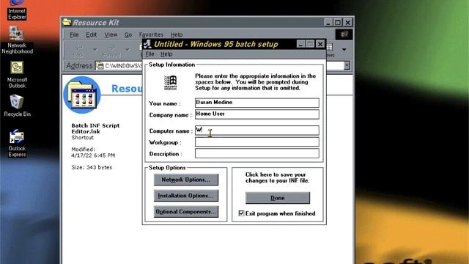Image resolution: width=469 pixels, height=264 pixels.
Task: Click the Windows logo throbber in Resource Kit
Action: (344, 34)
